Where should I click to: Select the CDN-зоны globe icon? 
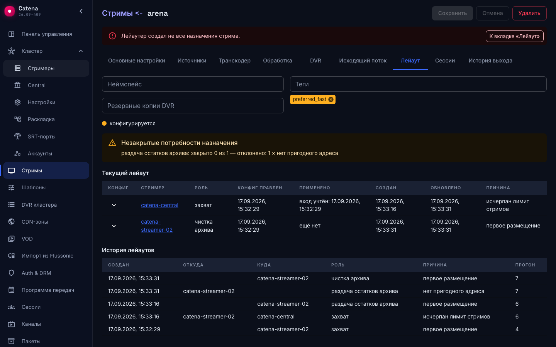[12, 222]
